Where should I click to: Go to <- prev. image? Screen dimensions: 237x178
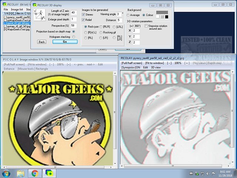point(79,64)
